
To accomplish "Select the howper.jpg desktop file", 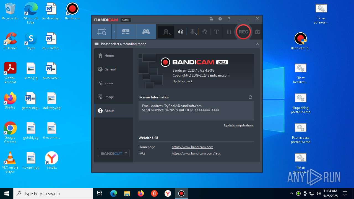I will click(31, 161).
